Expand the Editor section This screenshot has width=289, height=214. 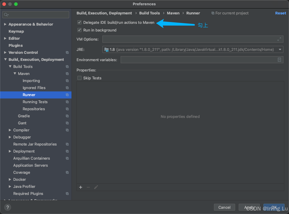[x=5, y=38]
